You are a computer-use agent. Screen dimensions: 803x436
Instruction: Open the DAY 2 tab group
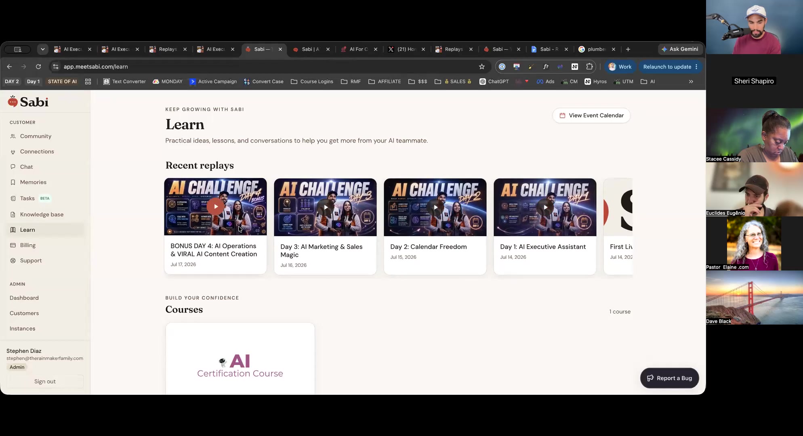click(x=12, y=82)
